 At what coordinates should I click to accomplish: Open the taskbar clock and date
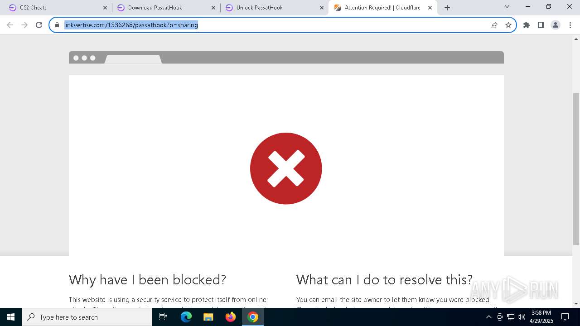coord(541,317)
